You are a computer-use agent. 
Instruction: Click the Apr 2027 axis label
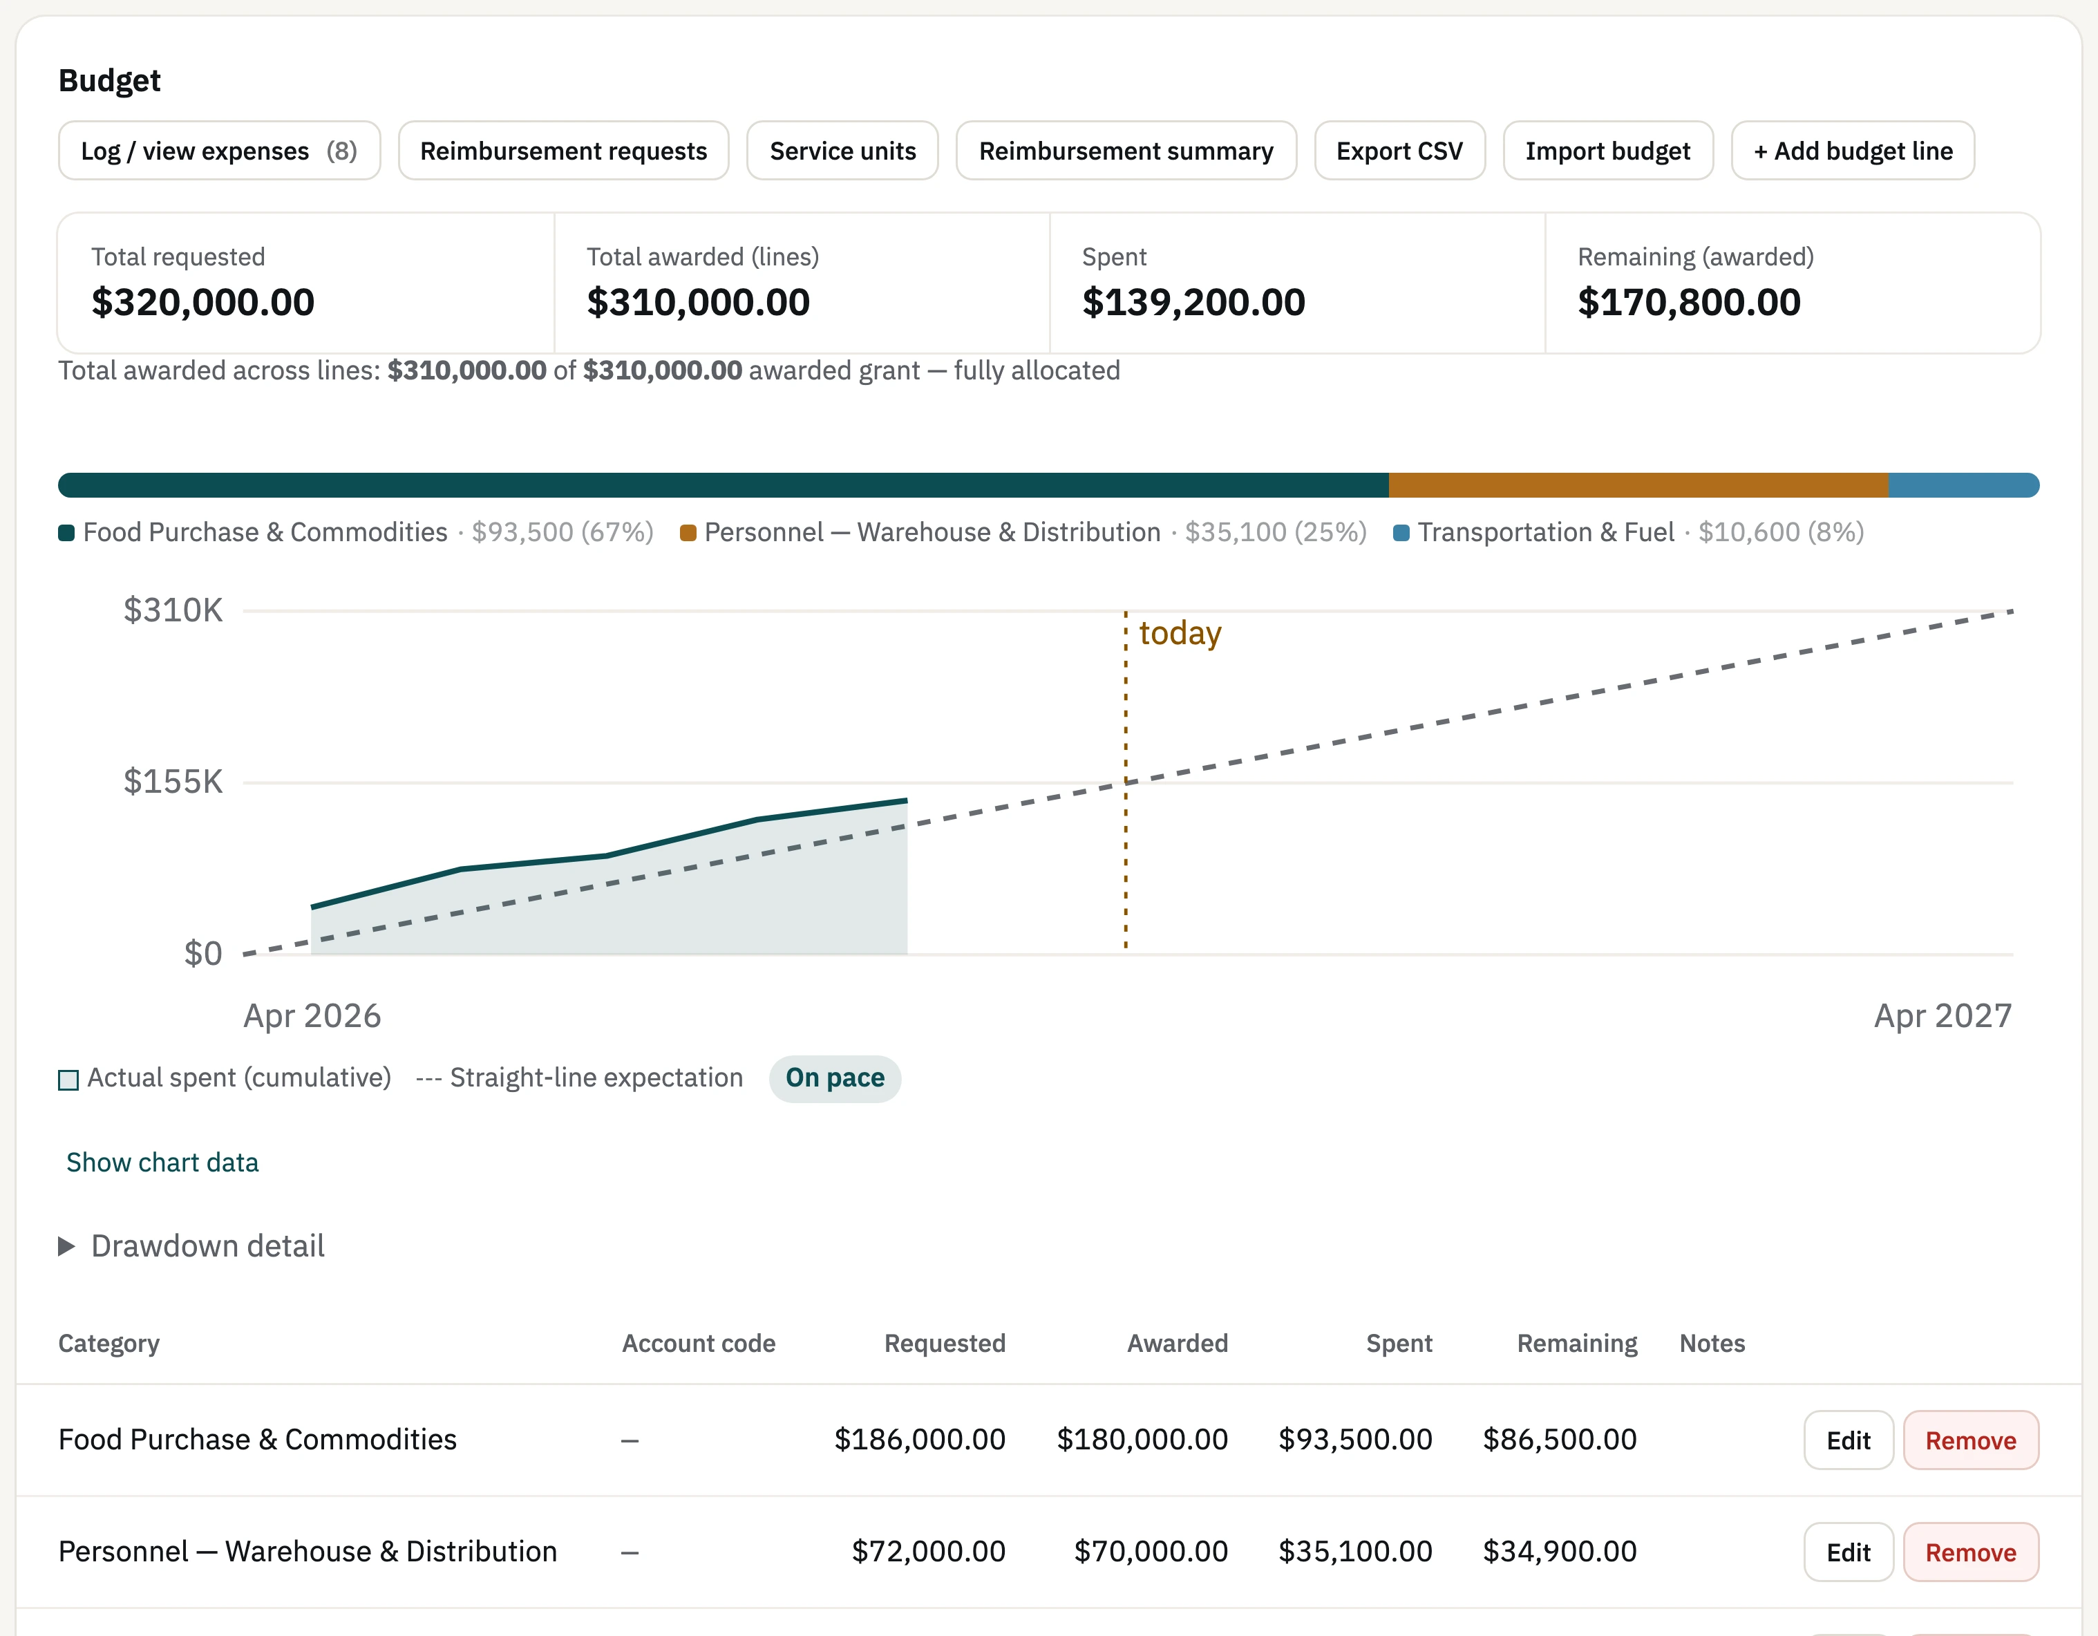pos(1943,1015)
